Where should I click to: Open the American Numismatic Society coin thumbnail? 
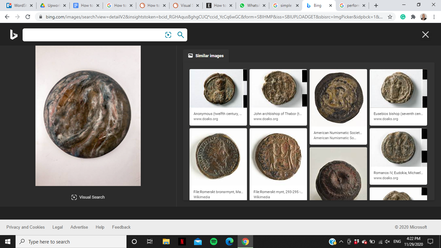pos(338,98)
